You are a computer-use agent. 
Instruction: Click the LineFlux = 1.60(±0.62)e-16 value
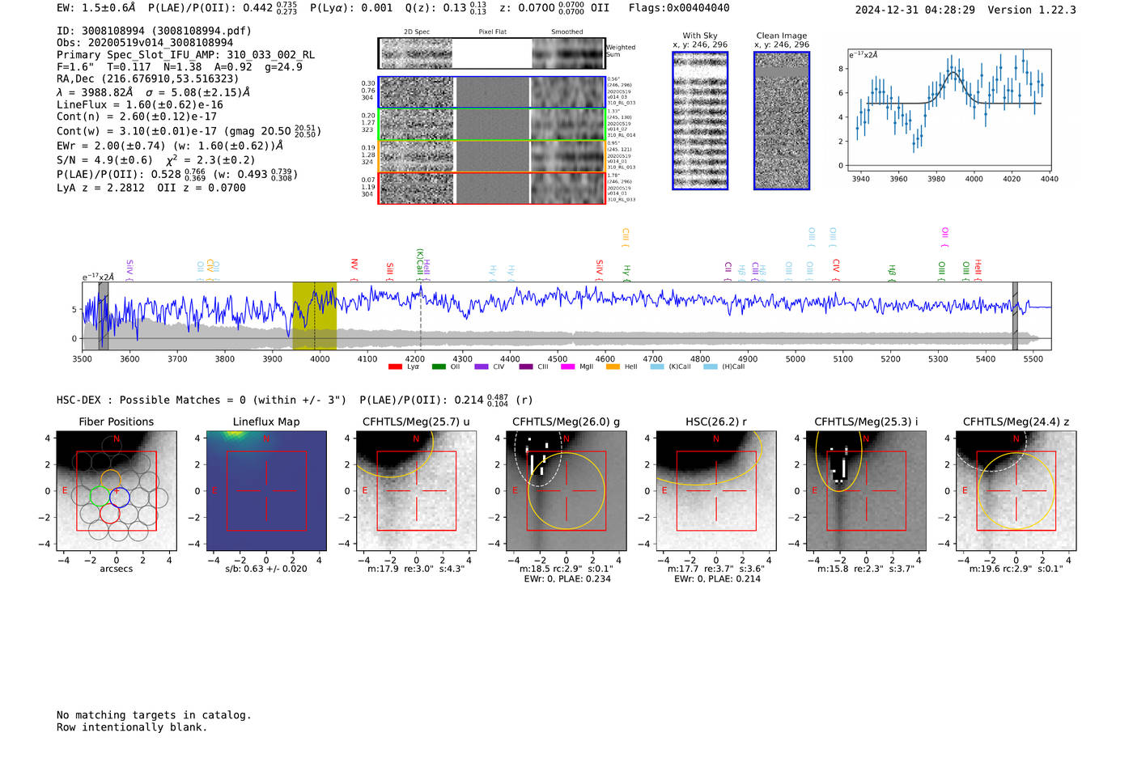[140, 104]
